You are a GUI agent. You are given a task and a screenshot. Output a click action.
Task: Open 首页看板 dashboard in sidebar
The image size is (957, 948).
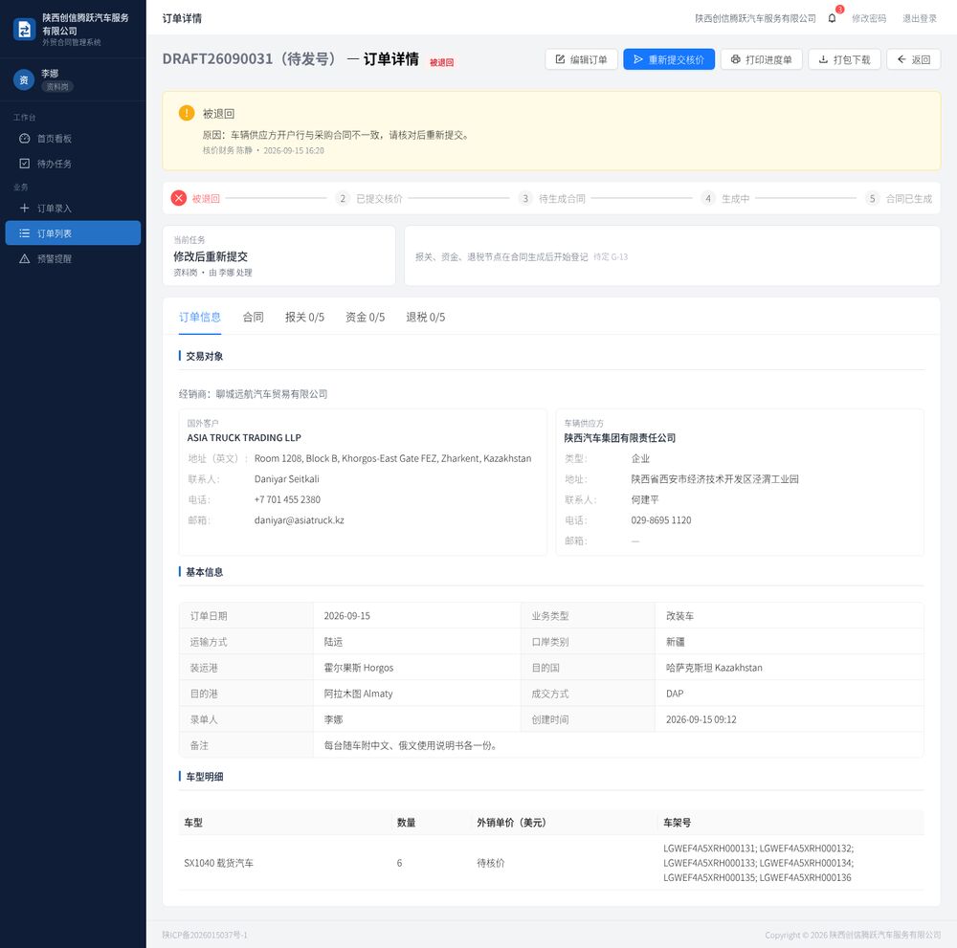point(73,139)
